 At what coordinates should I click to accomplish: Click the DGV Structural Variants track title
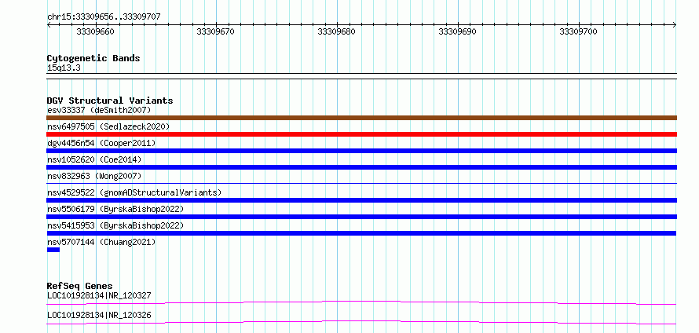(110, 101)
